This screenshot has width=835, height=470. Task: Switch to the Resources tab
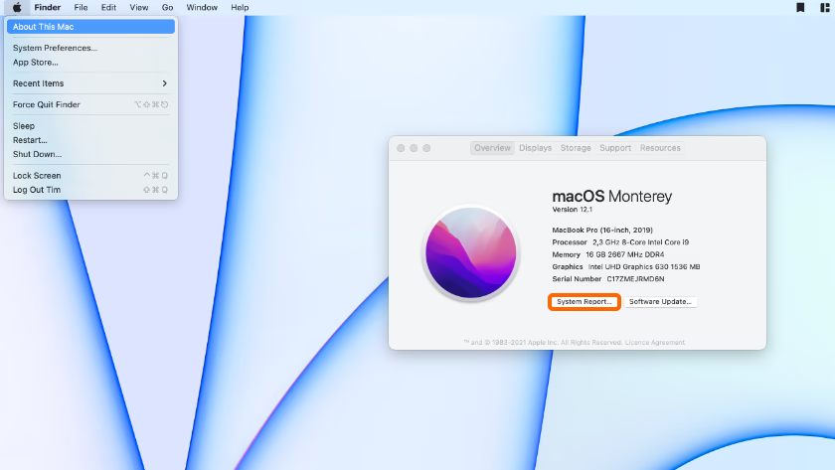pyautogui.click(x=660, y=148)
